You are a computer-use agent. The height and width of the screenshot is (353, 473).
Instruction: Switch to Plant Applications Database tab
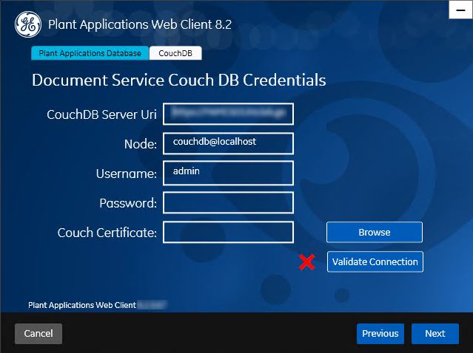[x=90, y=53]
